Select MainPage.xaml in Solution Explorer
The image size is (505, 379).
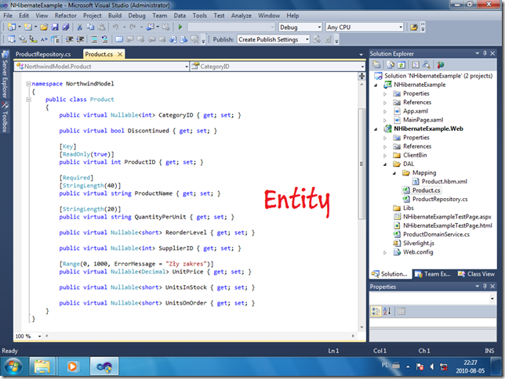[423, 120]
